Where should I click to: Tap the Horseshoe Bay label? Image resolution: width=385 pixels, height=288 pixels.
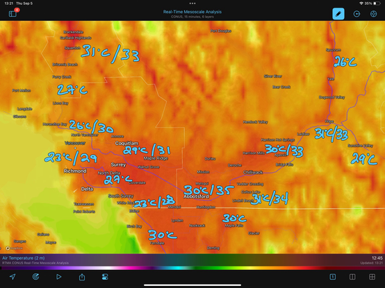[54, 124]
